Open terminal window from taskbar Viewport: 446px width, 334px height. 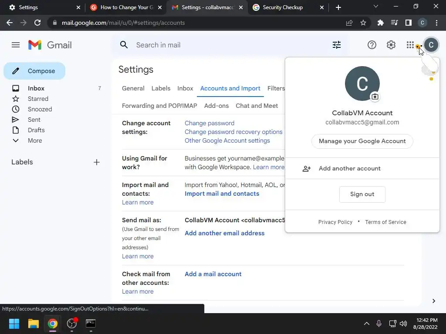91,324
